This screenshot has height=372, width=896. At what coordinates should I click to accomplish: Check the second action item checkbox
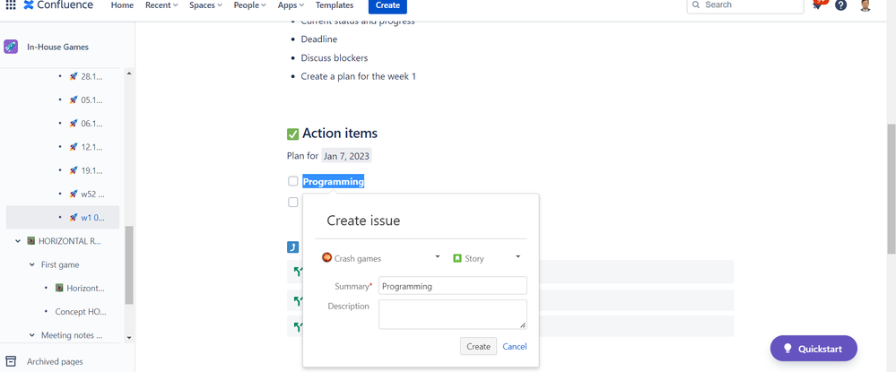point(293,202)
